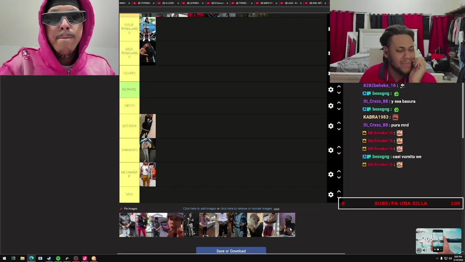465x262 pixels.
Task: Pick pool image of man fanning cash
Action: [255, 225]
